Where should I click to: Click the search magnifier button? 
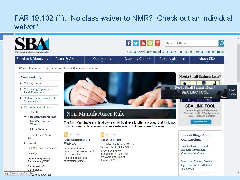tap(221, 43)
